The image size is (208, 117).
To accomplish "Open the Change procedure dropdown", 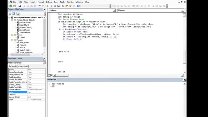I will pos(183,10).
